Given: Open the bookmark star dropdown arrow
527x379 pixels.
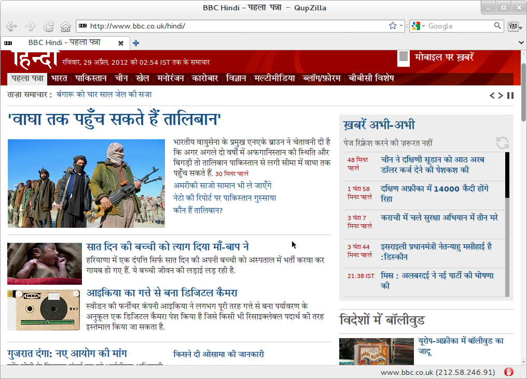Looking at the screenshot, I should 401,26.
